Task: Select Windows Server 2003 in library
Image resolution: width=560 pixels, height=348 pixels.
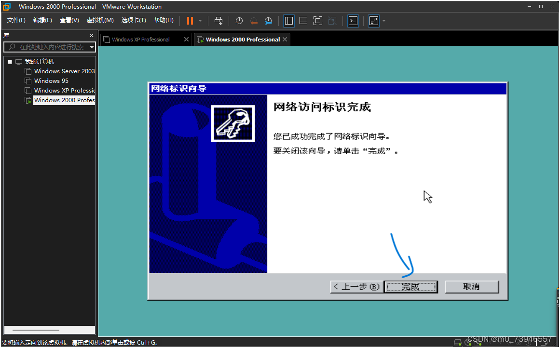Action: (64, 71)
